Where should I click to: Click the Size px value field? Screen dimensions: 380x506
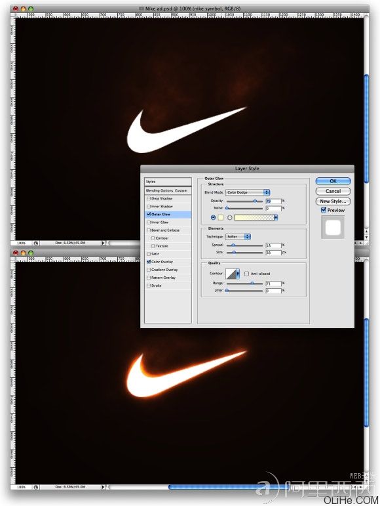tap(273, 253)
